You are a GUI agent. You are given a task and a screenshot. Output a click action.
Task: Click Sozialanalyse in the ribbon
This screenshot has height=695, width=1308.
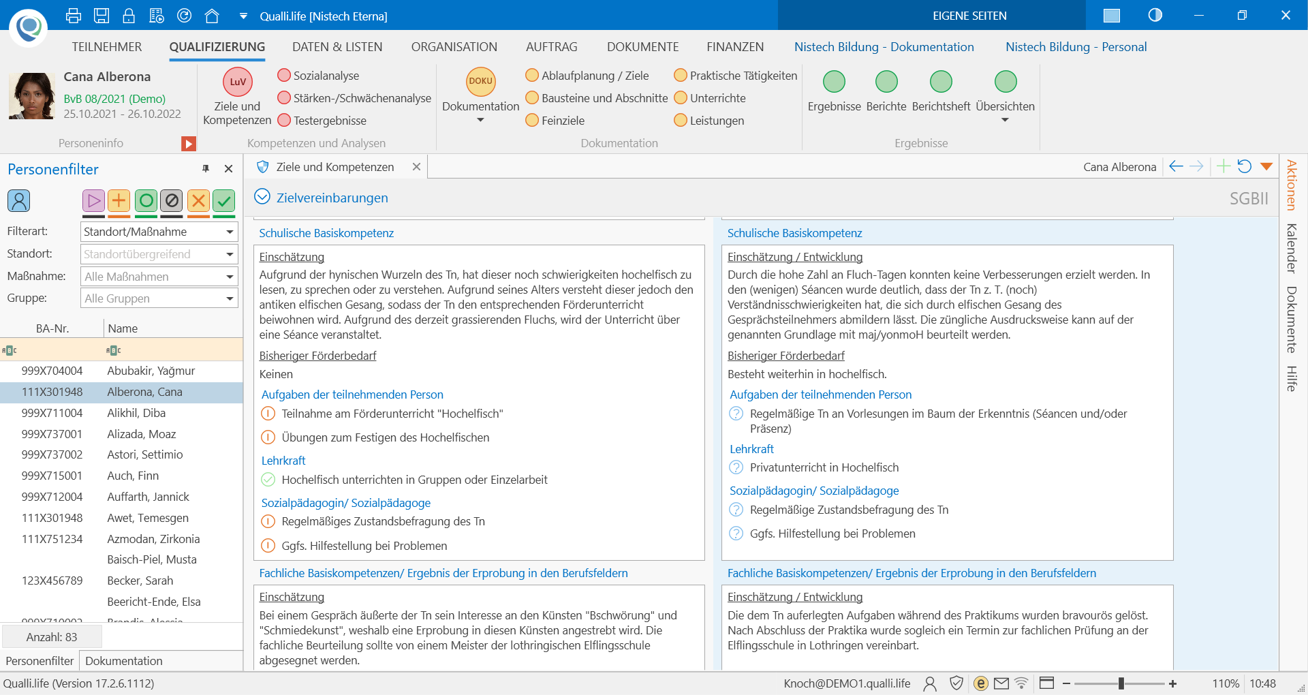[x=319, y=76]
